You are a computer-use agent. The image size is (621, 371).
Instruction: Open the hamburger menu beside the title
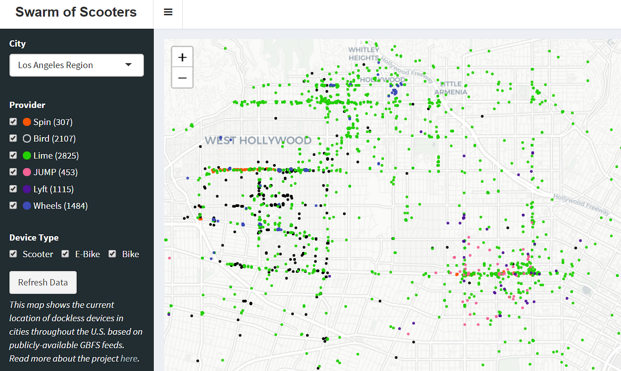click(168, 11)
